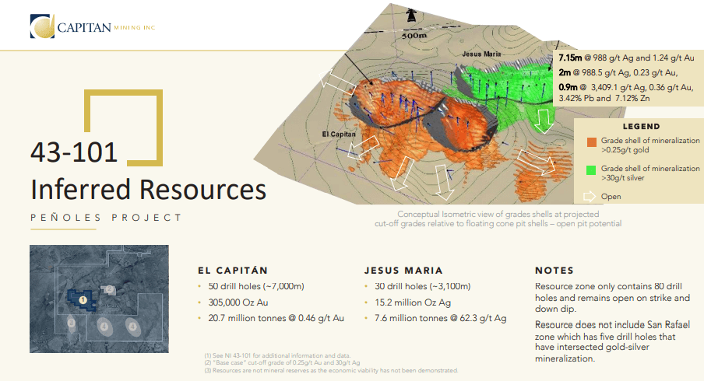Click '30 drill holes (~3,100m)' bullet

(423, 286)
